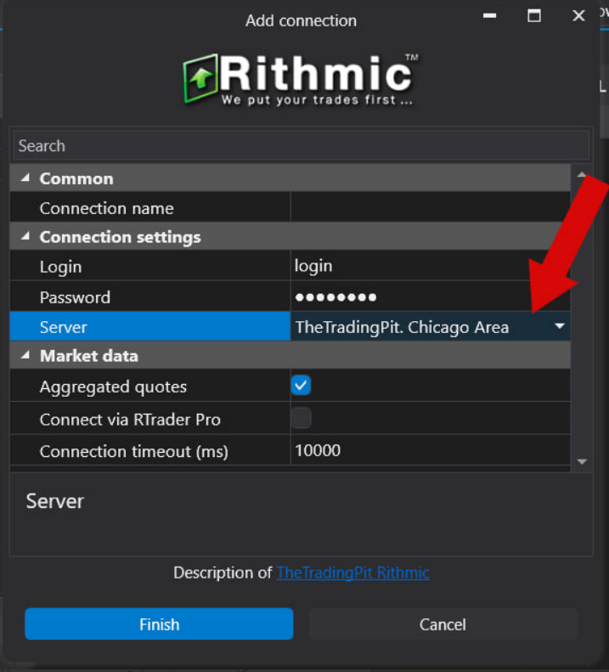Collapse the Market data section
Screen dimensions: 609x672
(x=25, y=355)
